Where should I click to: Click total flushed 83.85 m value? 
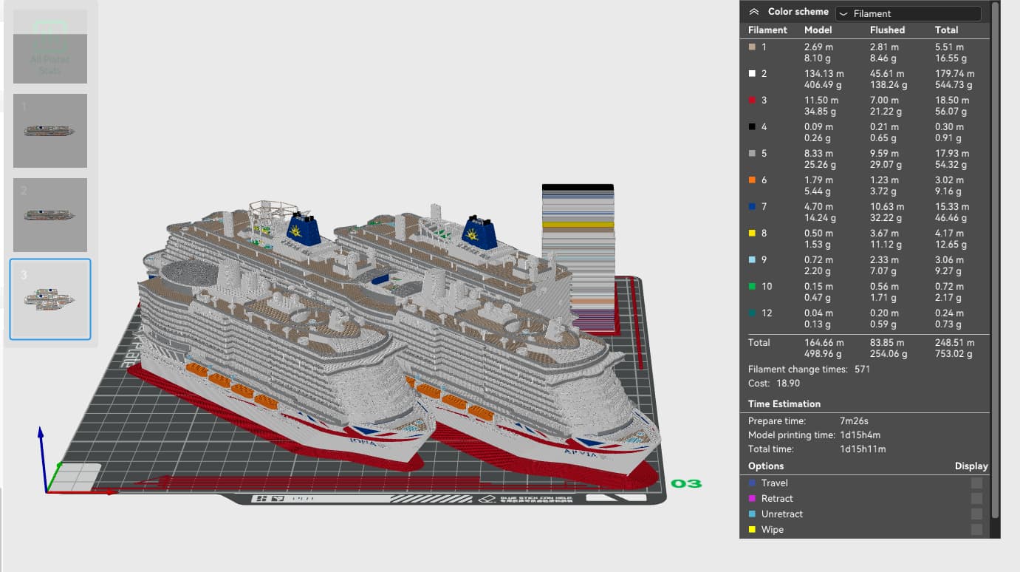(x=887, y=342)
